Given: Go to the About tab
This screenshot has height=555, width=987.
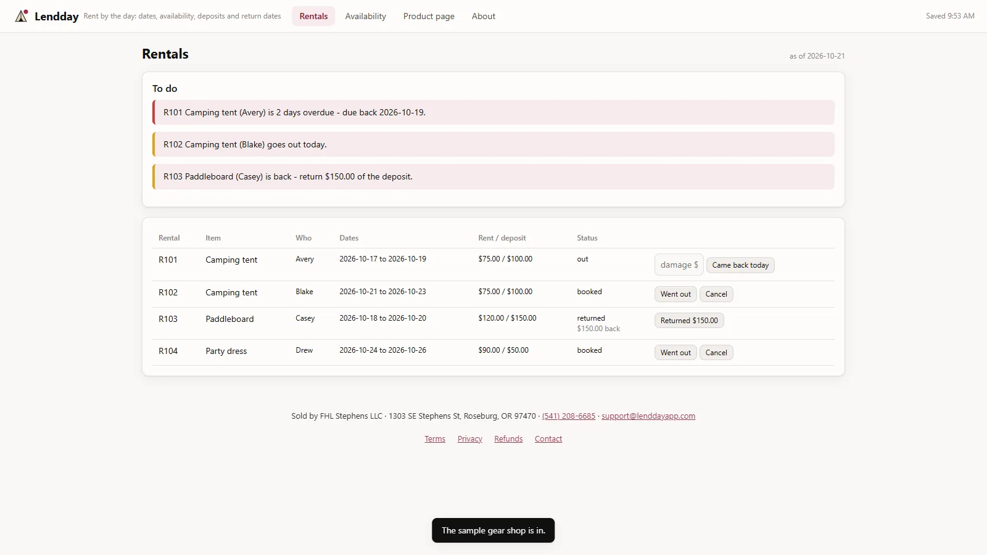Looking at the screenshot, I should [x=484, y=16].
